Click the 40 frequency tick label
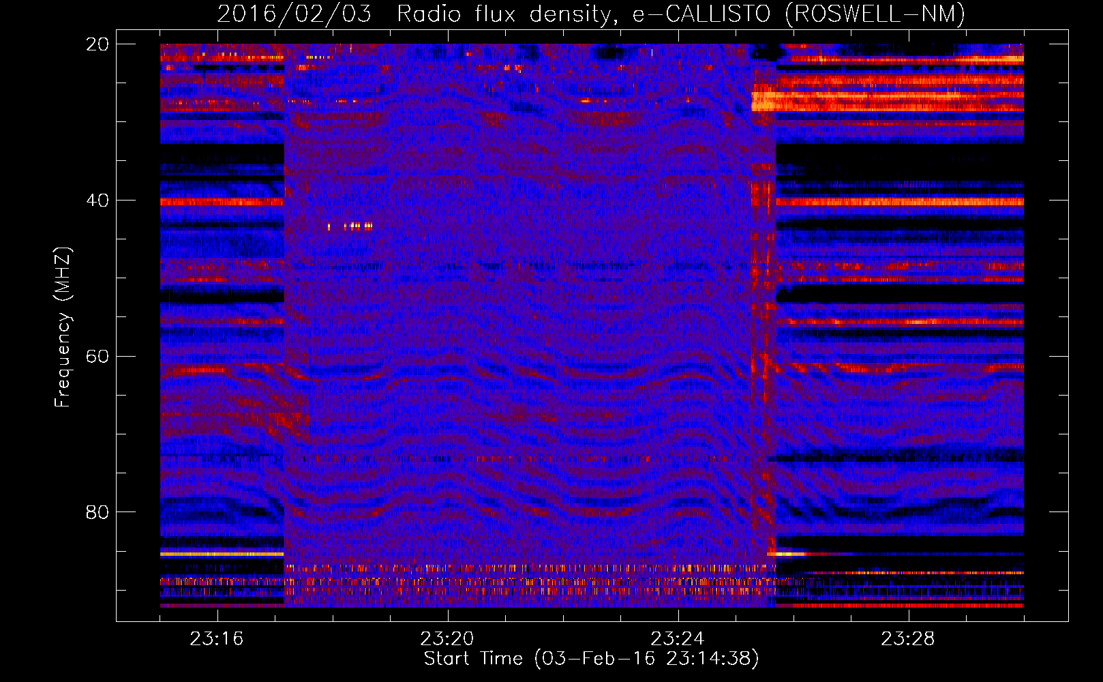Screen dimensions: 1103x682 [x=97, y=201]
